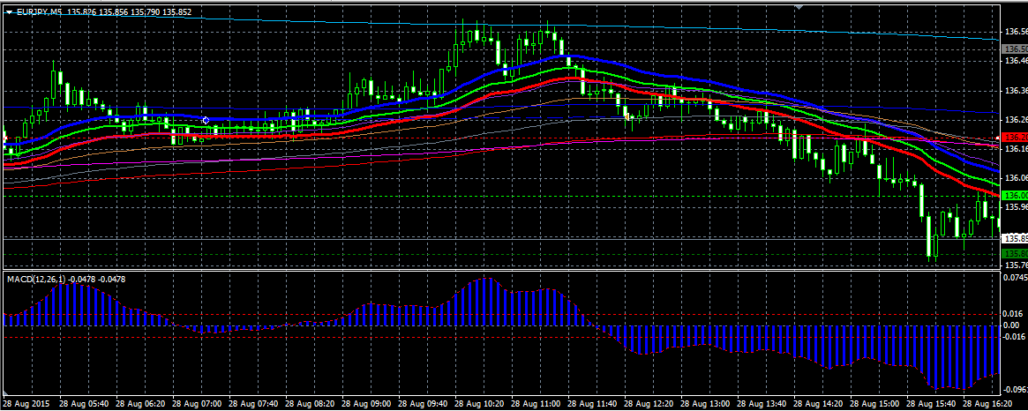Image resolution: width=1028 pixels, height=411 pixels.
Task: Click the 136.16 price scale label
Action: (x=1017, y=149)
